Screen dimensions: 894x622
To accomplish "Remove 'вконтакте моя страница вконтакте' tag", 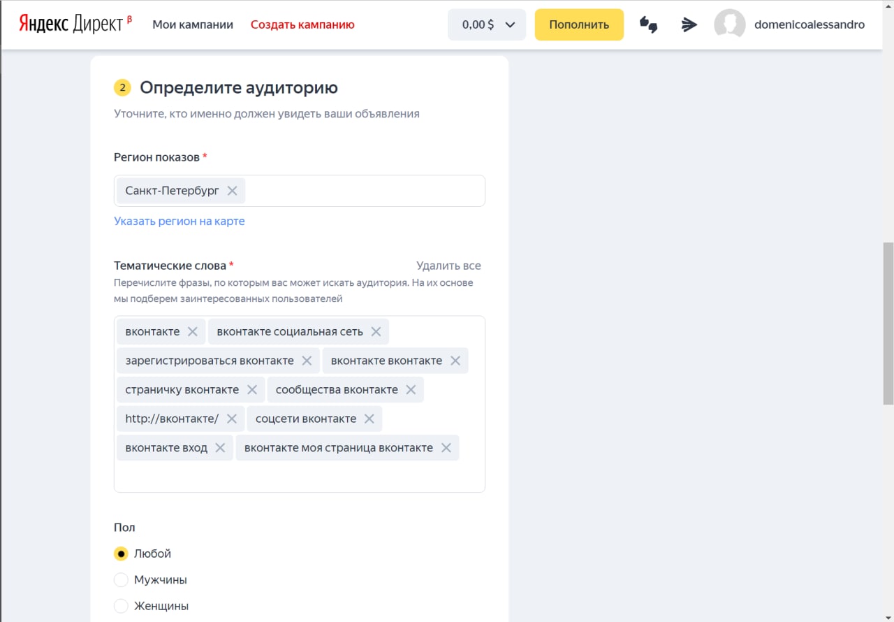I will coord(446,448).
